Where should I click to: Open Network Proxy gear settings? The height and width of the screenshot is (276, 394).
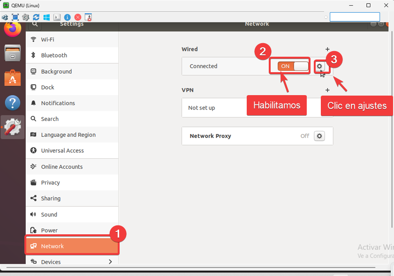[x=319, y=136]
